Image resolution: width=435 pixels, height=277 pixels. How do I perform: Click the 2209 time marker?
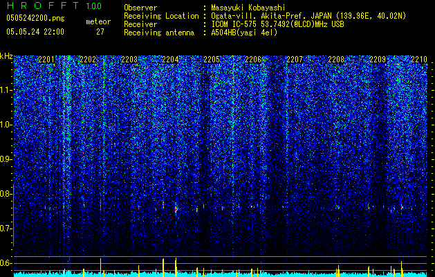[378, 59]
